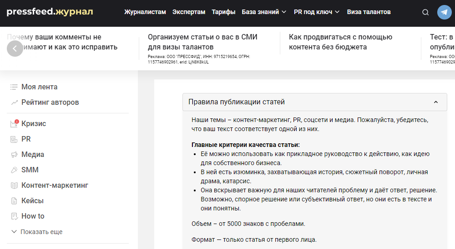Click the left carousel arrow button

pos(15,49)
